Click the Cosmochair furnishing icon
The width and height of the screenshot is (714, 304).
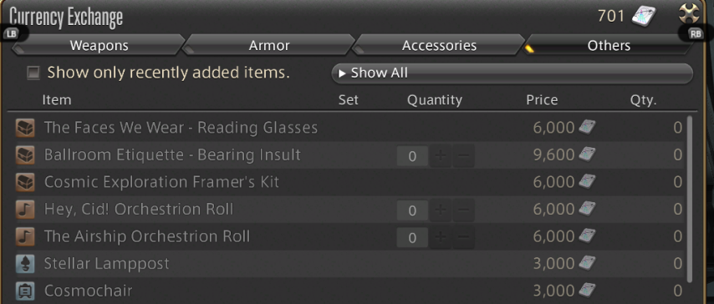tap(24, 291)
